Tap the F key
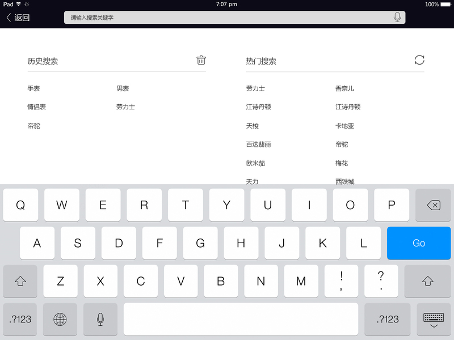The image size is (454, 340). 159,243
